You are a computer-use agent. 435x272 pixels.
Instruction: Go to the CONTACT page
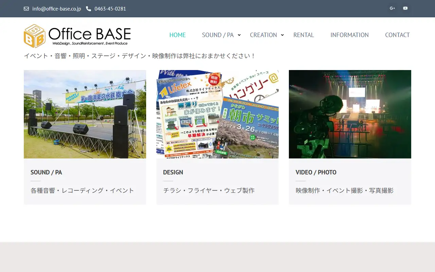click(x=397, y=35)
